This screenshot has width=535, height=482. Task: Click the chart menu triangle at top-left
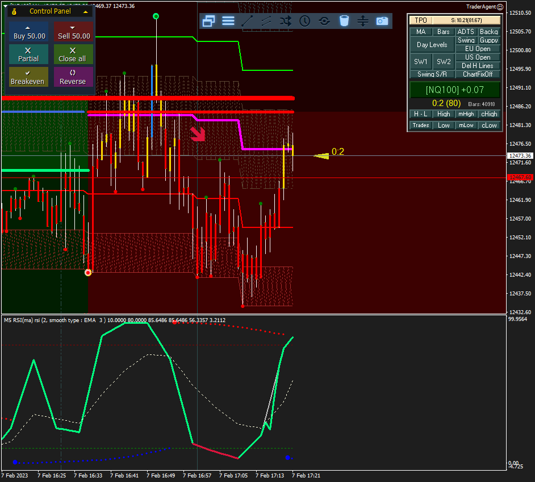pyautogui.click(x=6, y=6)
